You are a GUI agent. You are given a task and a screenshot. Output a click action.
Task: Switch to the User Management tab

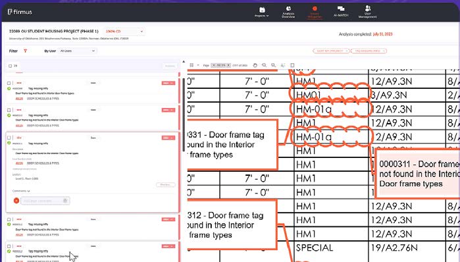368,11
